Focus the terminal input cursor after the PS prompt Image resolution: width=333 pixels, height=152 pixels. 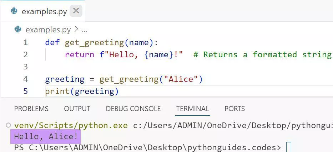click(289, 147)
